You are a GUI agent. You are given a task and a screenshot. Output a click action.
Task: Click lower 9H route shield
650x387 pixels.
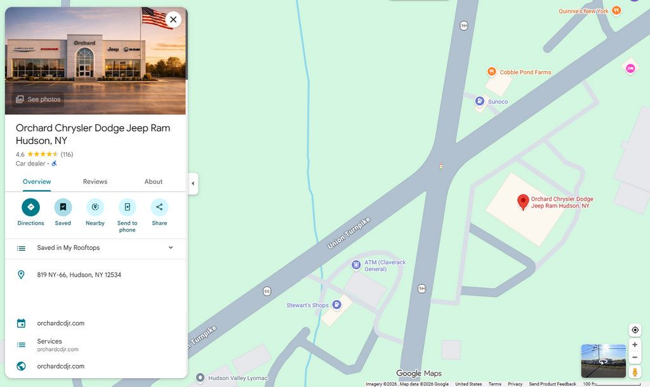[x=421, y=289]
